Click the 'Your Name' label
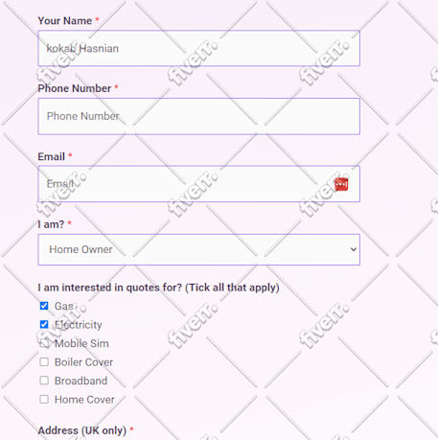 click(65, 21)
